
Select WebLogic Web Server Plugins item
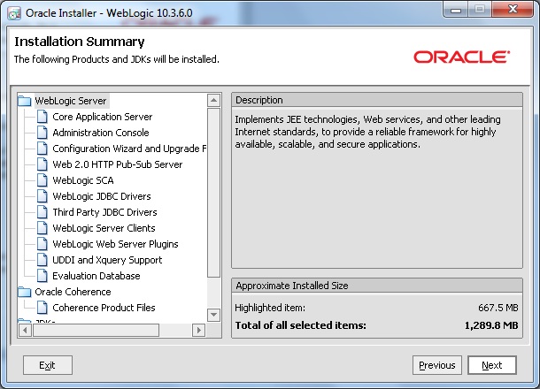[115, 244]
